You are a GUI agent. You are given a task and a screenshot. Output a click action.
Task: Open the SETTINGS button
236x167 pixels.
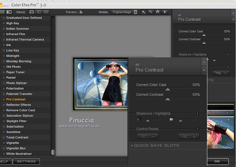point(26,161)
